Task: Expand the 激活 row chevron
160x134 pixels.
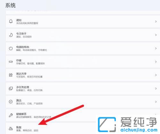Action: coord(156,102)
